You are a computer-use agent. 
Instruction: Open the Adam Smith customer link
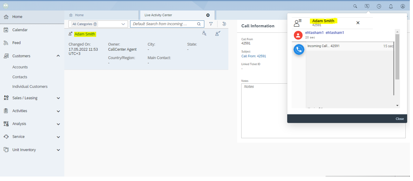pyautogui.click(x=85, y=34)
